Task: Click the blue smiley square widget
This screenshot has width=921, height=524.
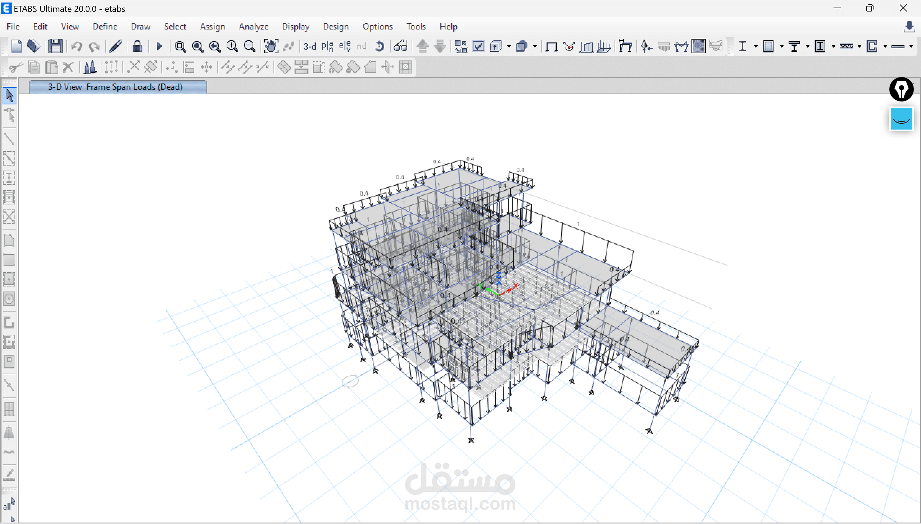Action: 901,119
